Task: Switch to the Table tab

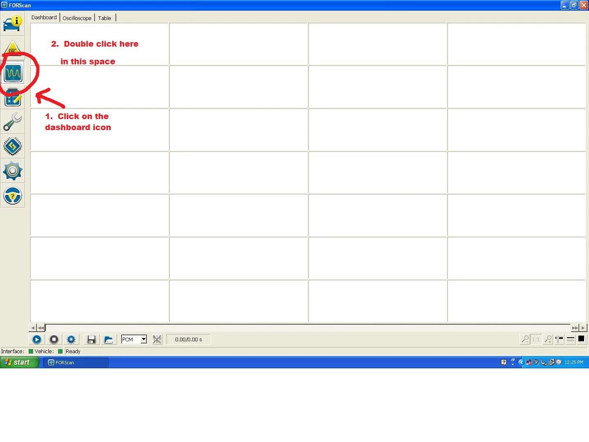Action: click(105, 18)
